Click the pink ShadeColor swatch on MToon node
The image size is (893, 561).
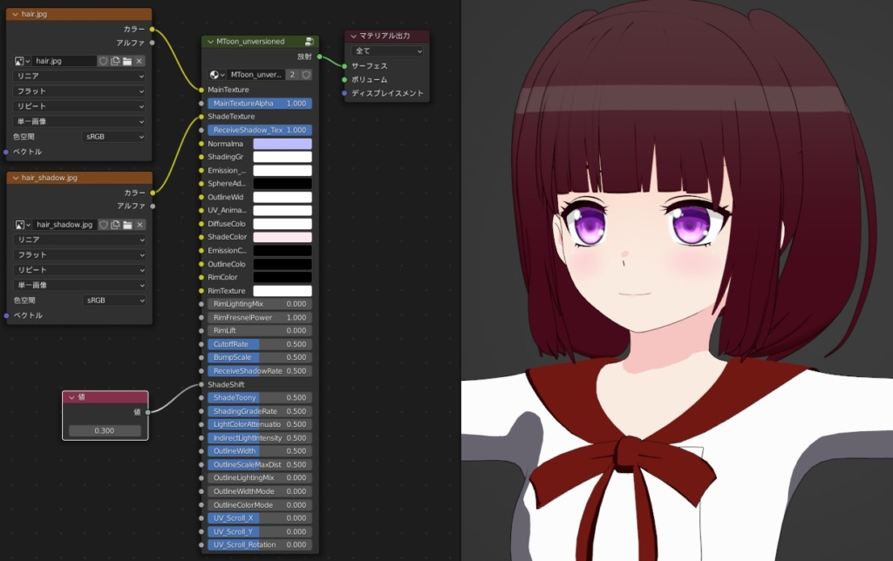click(282, 237)
